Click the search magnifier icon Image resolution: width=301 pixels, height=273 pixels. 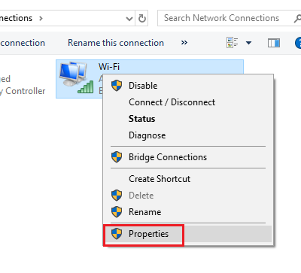tap(298, 19)
